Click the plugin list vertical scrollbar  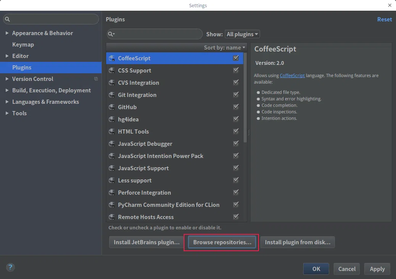tap(245, 98)
